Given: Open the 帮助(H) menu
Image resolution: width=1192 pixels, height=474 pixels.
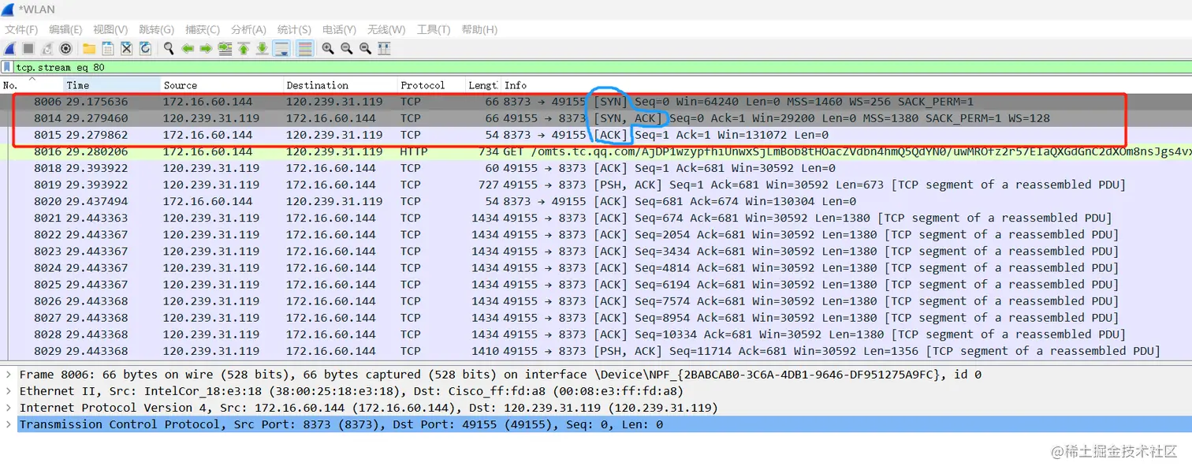Looking at the screenshot, I should pyautogui.click(x=479, y=29).
